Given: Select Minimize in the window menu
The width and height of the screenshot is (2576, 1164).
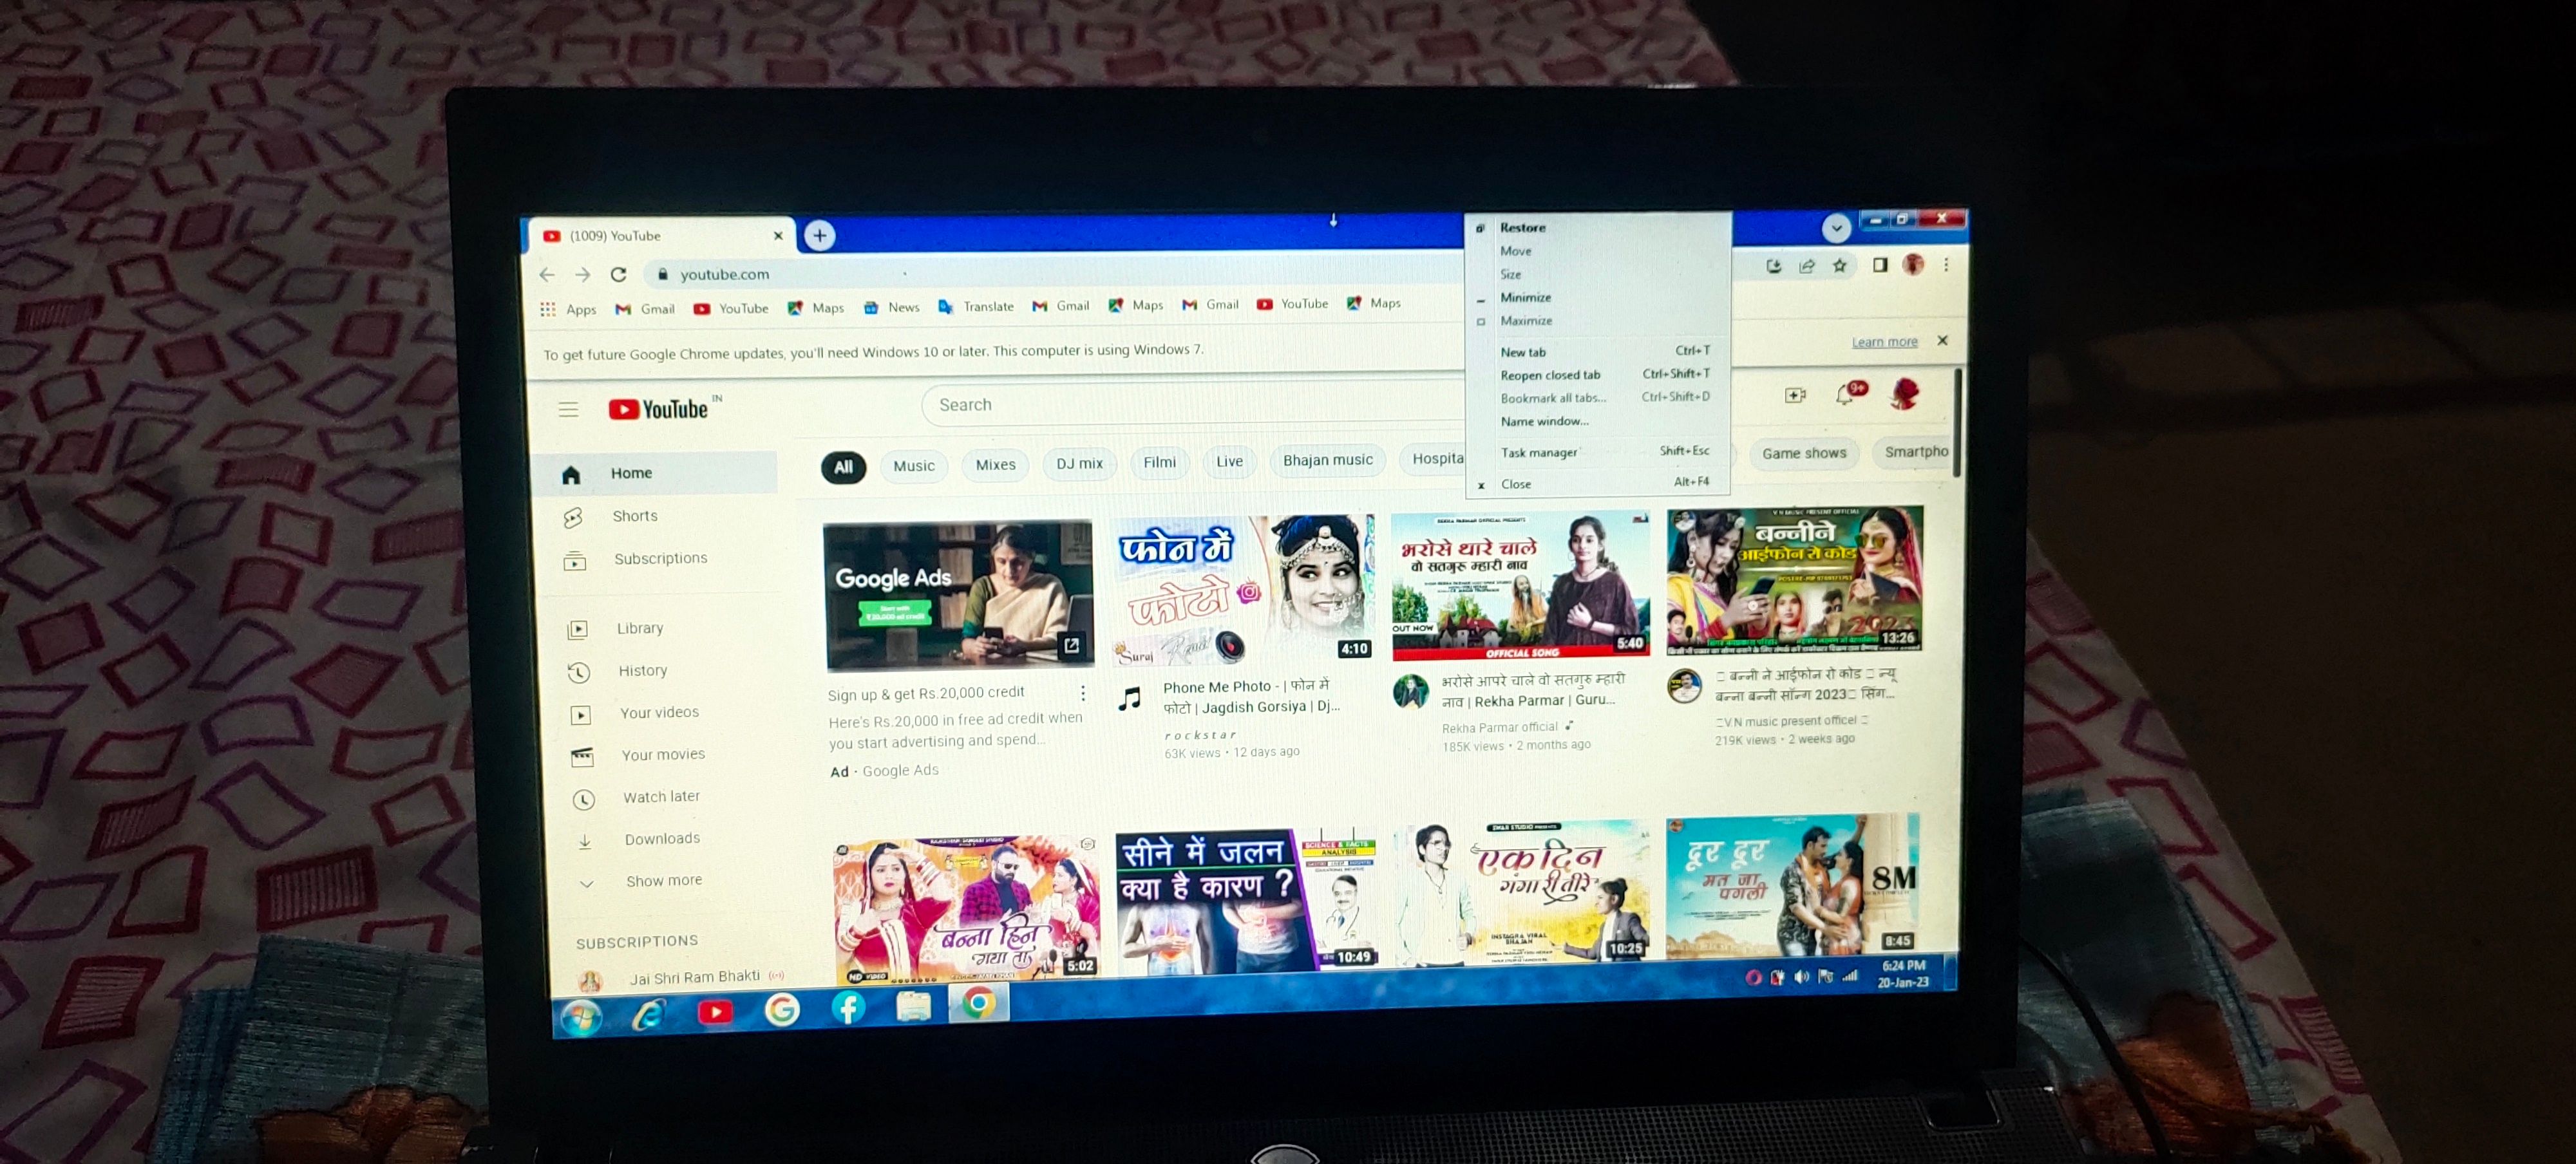Looking at the screenshot, I should click(1598, 298).
